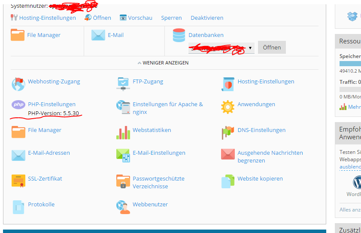Open the Webstatistiken chart icon

[123, 132]
